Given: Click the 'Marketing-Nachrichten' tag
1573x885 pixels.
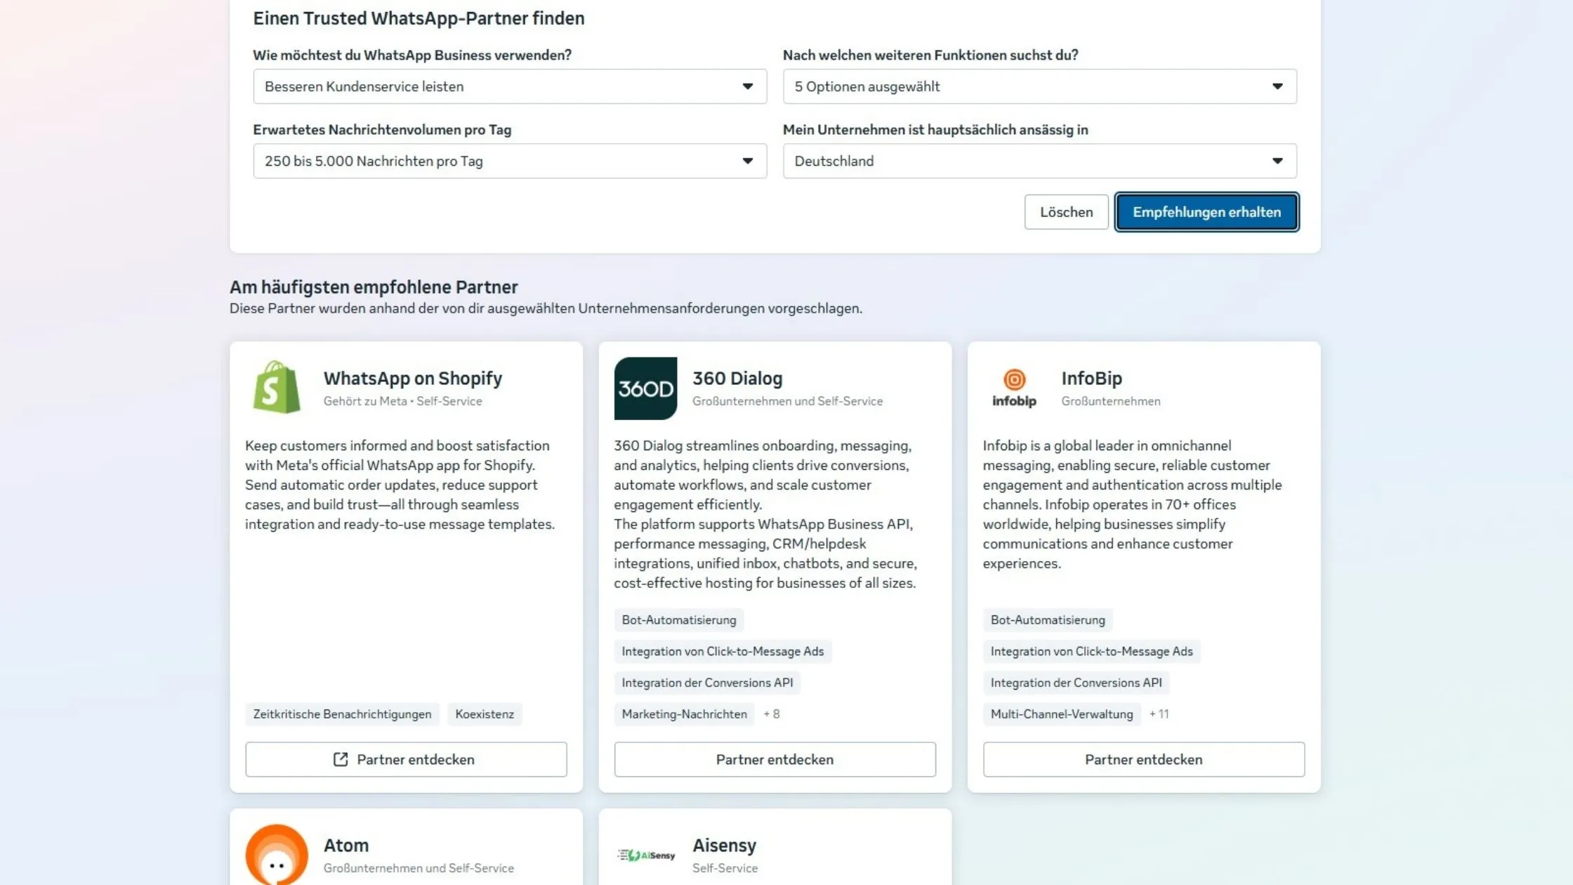Looking at the screenshot, I should coord(683,714).
